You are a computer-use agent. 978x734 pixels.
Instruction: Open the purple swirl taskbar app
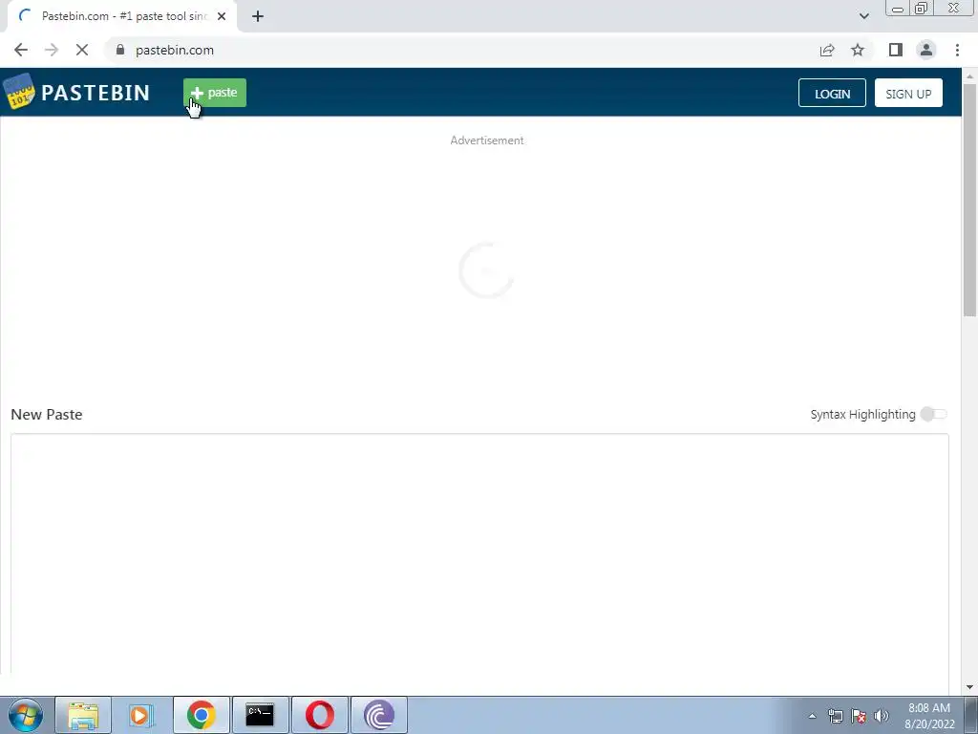pyautogui.click(x=378, y=715)
